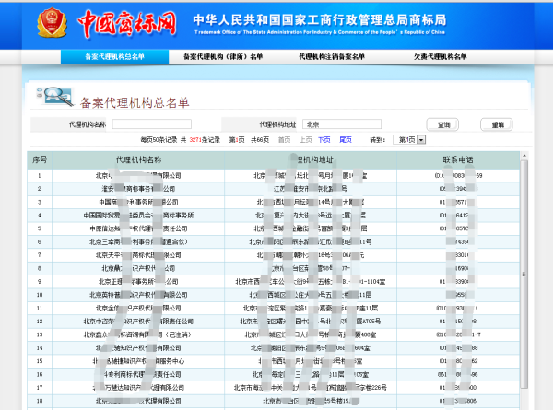Go to next page via 下页 link
The width and height of the screenshot is (553, 410).
(324, 139)
